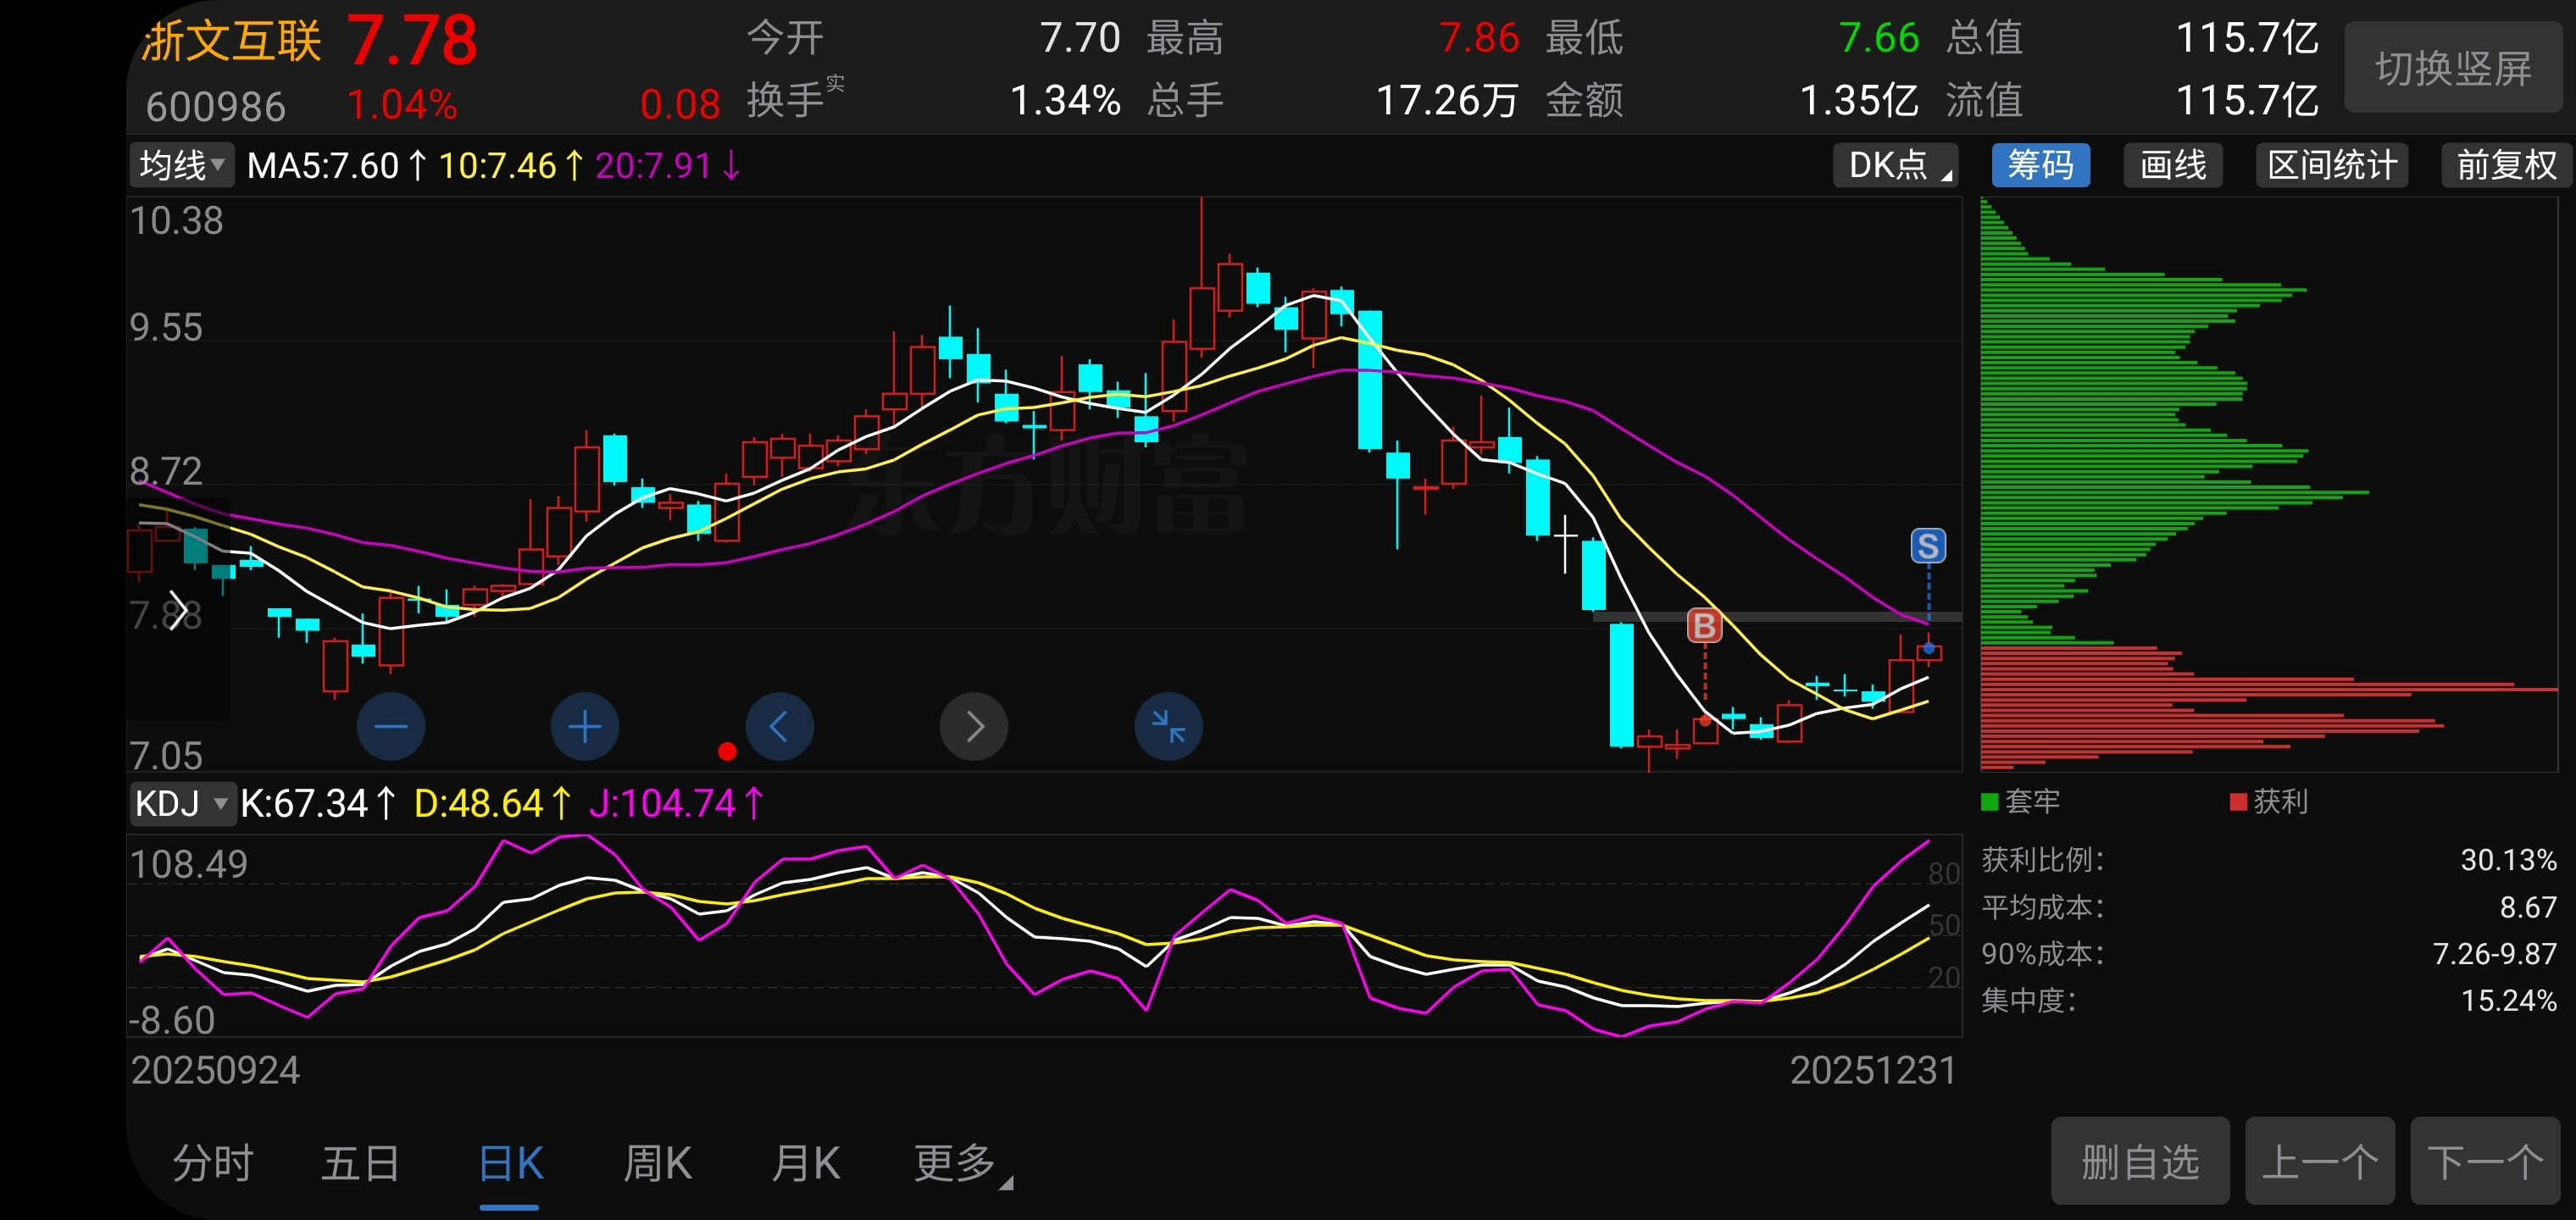Click the blue S sell signal marker
This screenshot has height=1220, width=2576.
click(1928, 546)
